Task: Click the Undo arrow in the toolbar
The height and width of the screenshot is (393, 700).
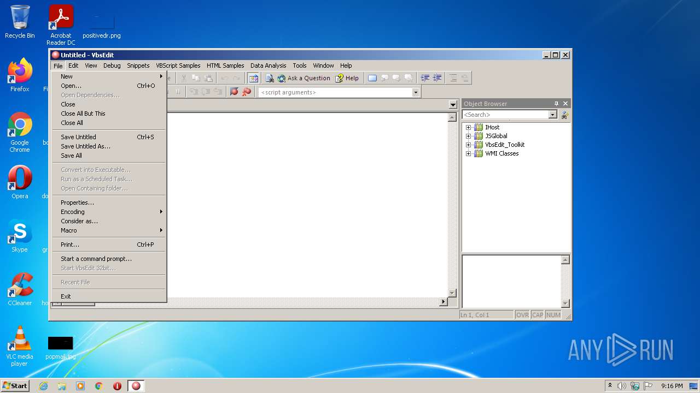Action: click(x=224, y=78)
